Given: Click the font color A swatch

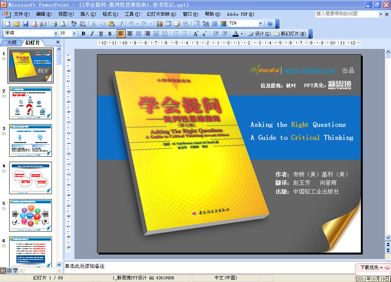Looking at the screenshot, I should [x=235, y=34].
